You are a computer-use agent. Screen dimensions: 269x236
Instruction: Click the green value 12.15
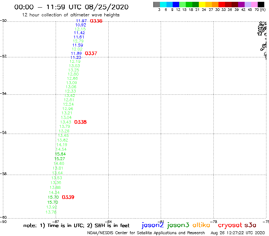[80, 29]
